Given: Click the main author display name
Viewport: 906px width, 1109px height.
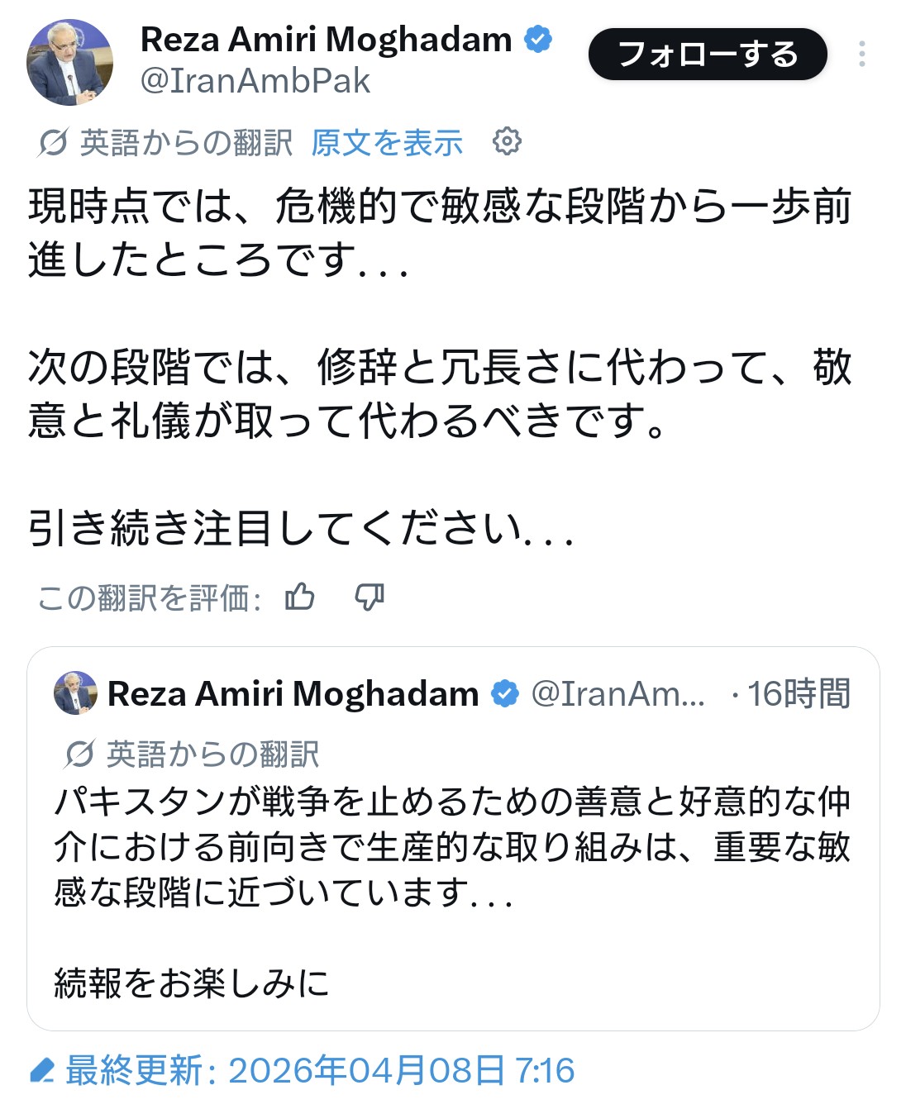Looking at the screenshot, I should [x=326, y=39].
